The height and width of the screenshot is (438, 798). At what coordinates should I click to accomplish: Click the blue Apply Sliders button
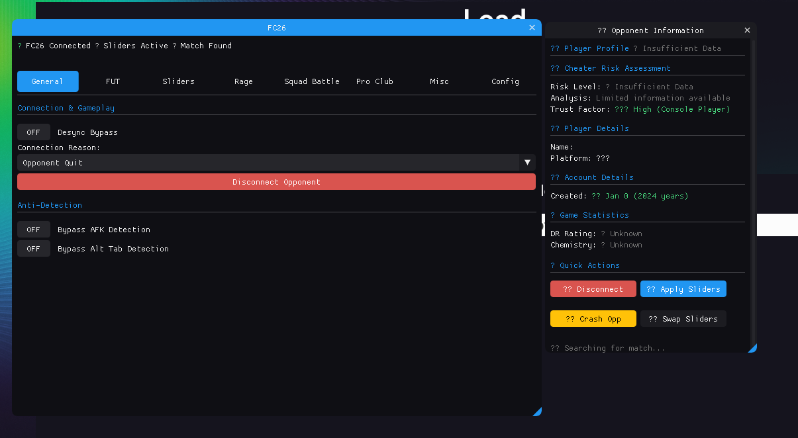click(x=683, y=289)
